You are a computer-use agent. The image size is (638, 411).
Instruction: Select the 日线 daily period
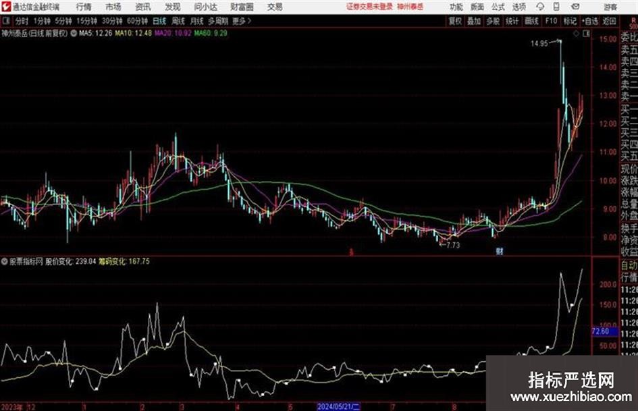pos(159,21)
